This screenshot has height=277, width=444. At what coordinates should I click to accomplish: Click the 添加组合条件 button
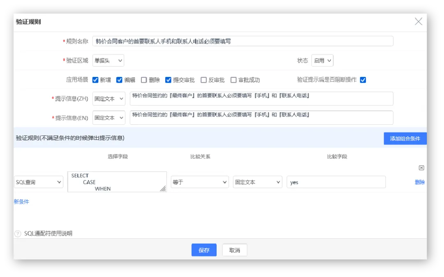[405, 139]
